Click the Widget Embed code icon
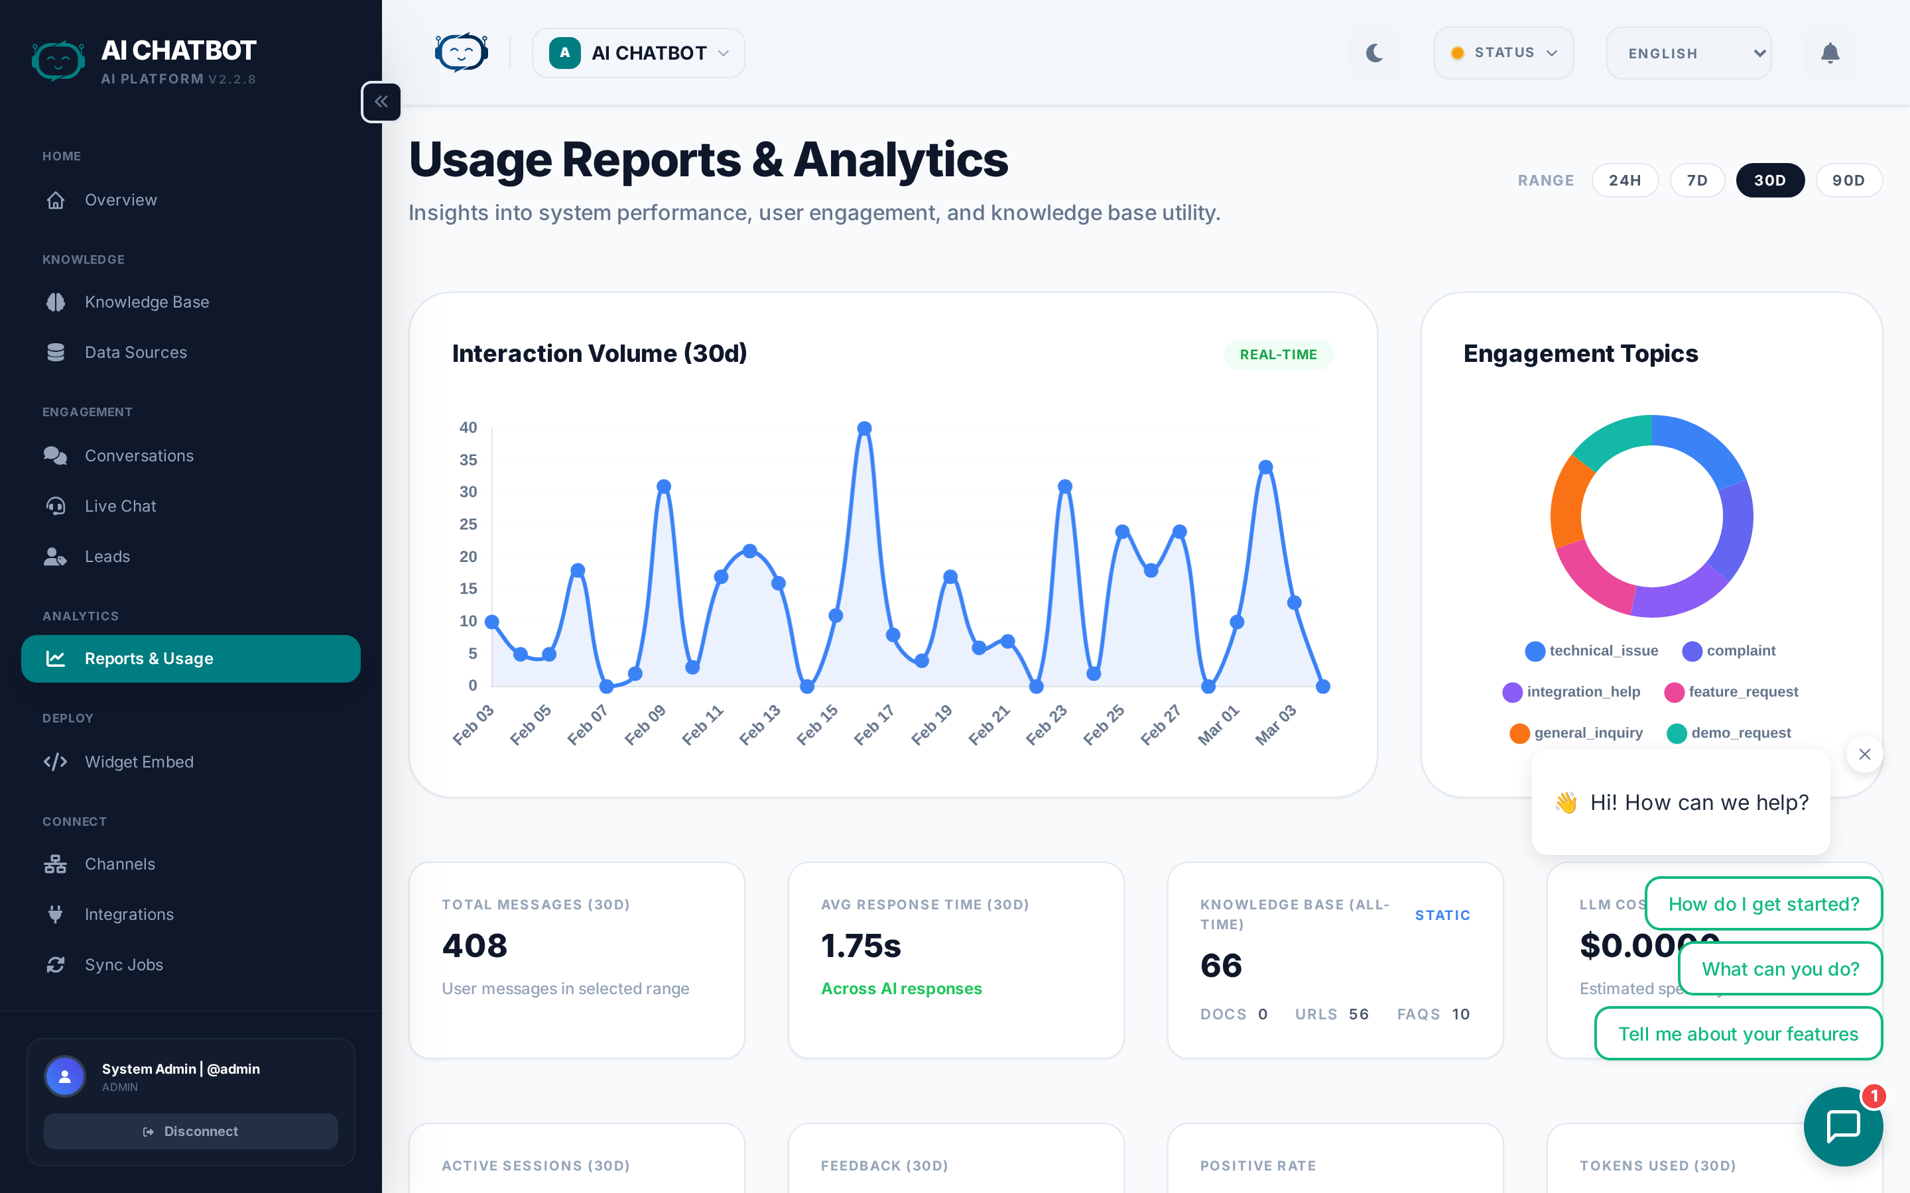 tap(55, 762)
